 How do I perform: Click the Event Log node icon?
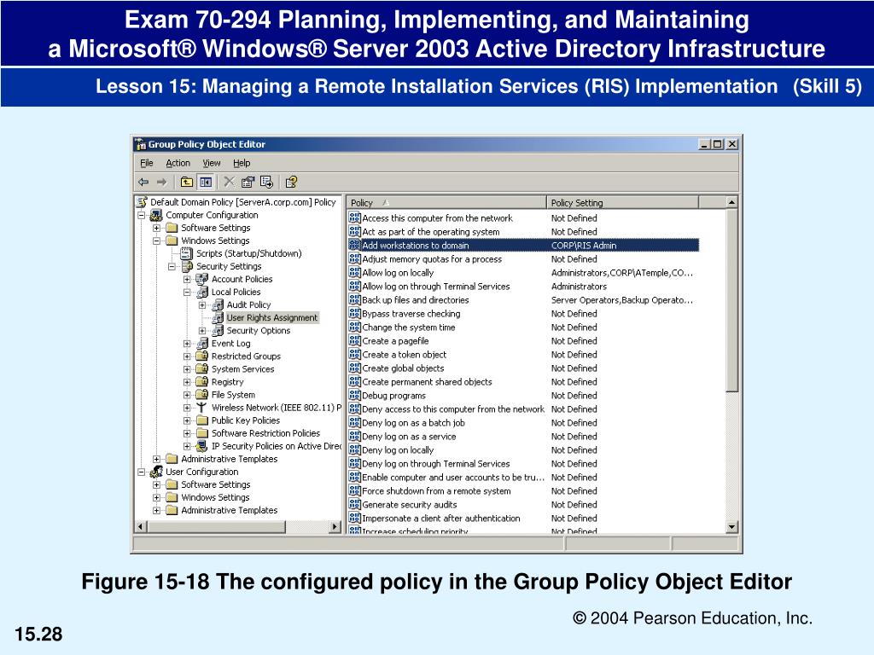click(x=201, y=344)
